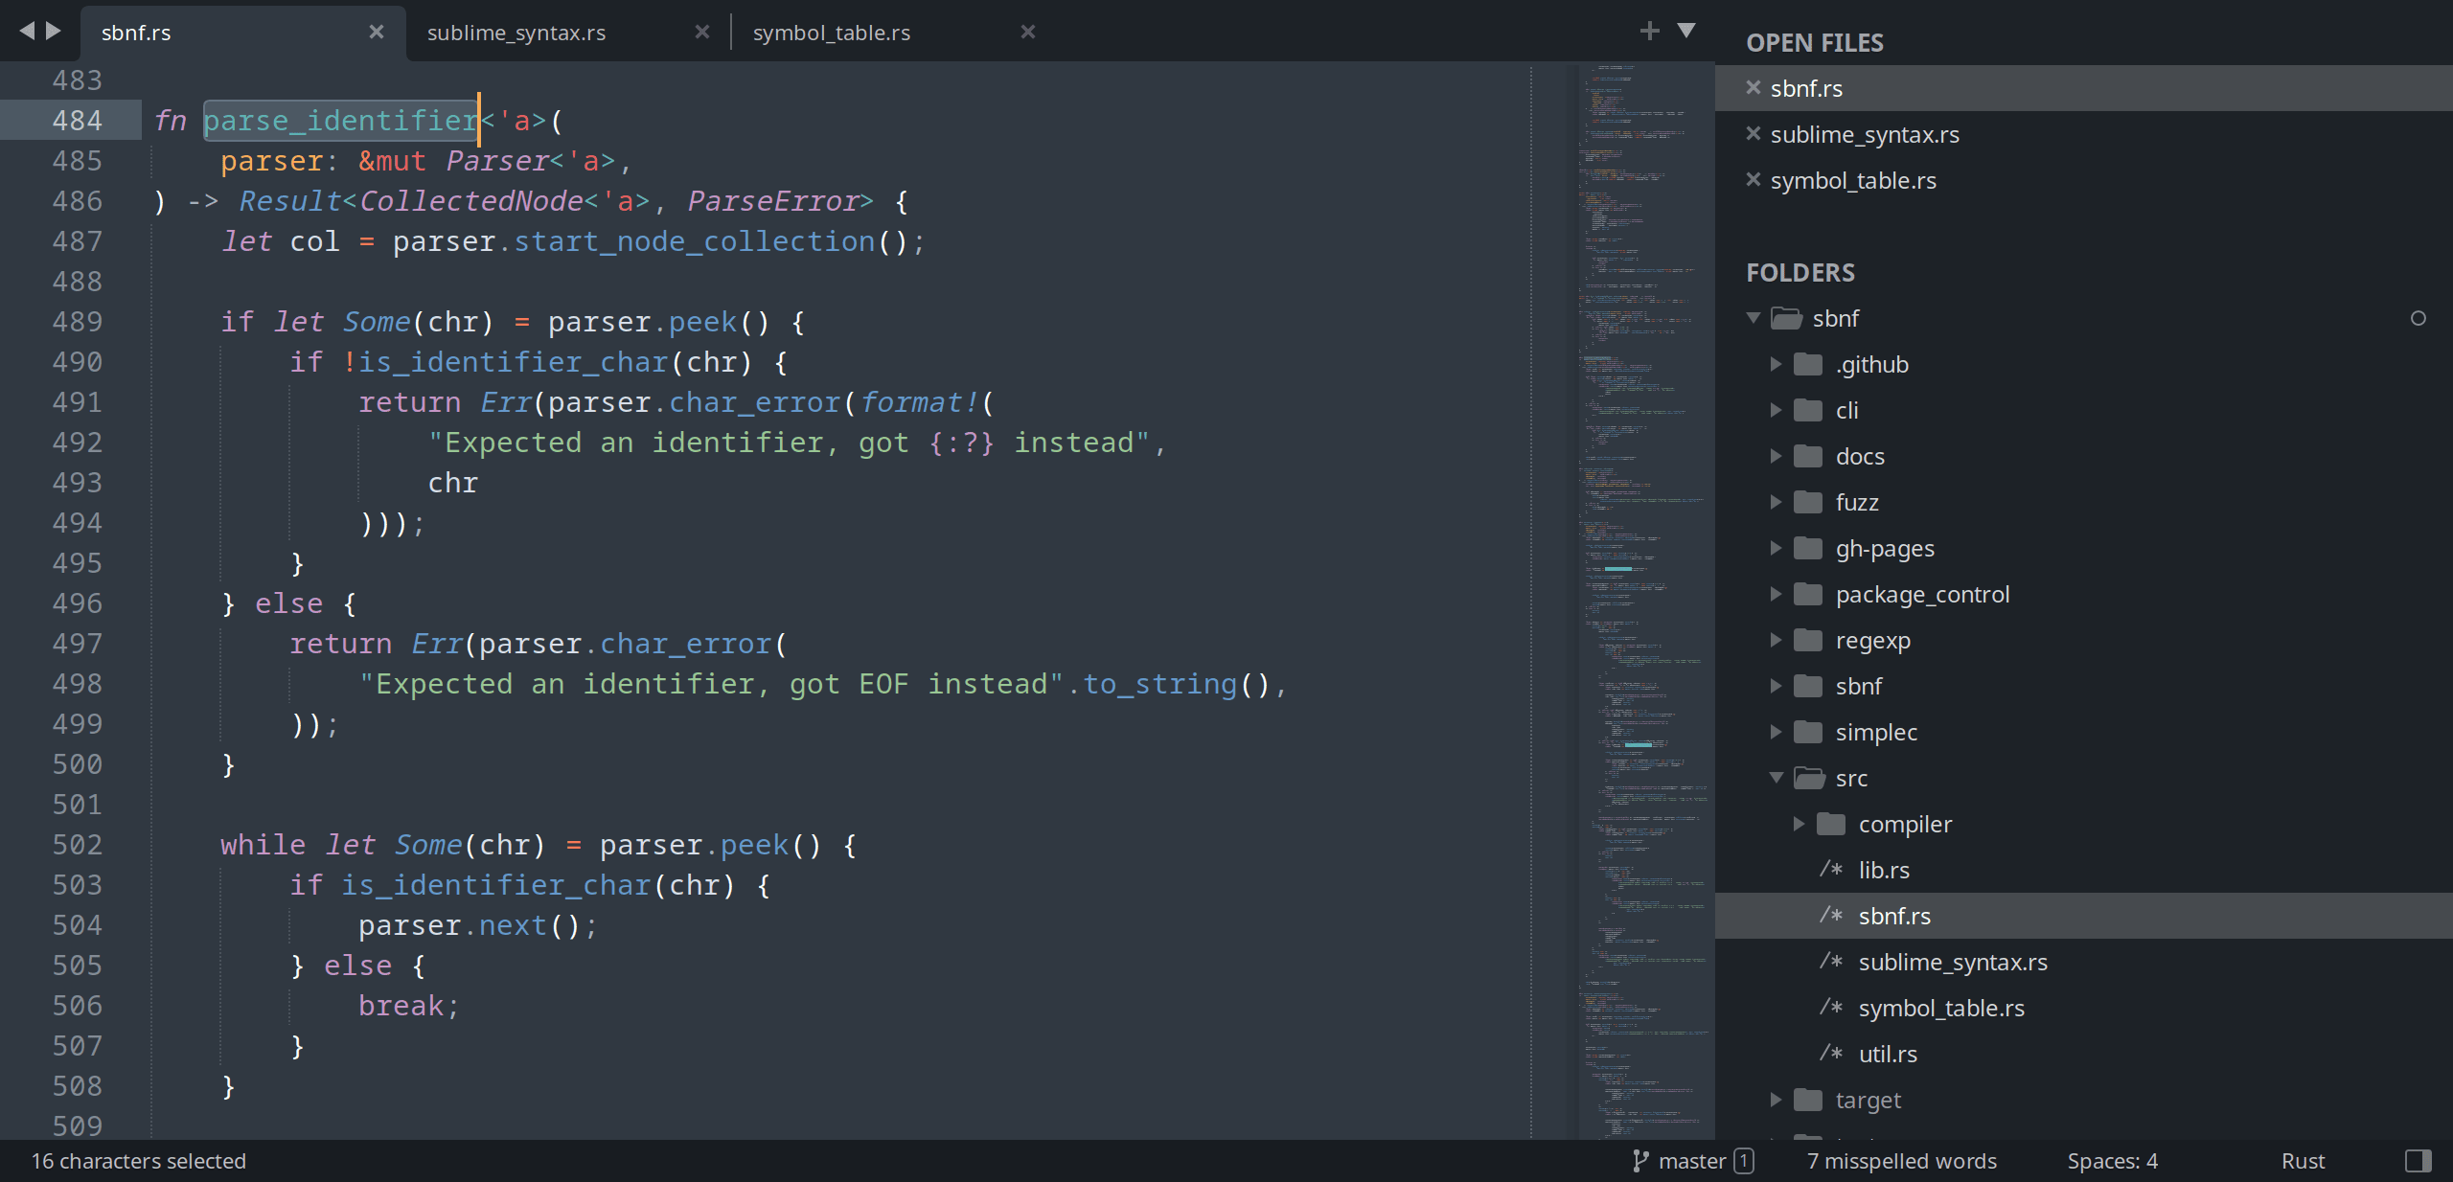Close sublime_syntax.rs from Open Files list
Screen dimensions: 2453x1182
1753,134
